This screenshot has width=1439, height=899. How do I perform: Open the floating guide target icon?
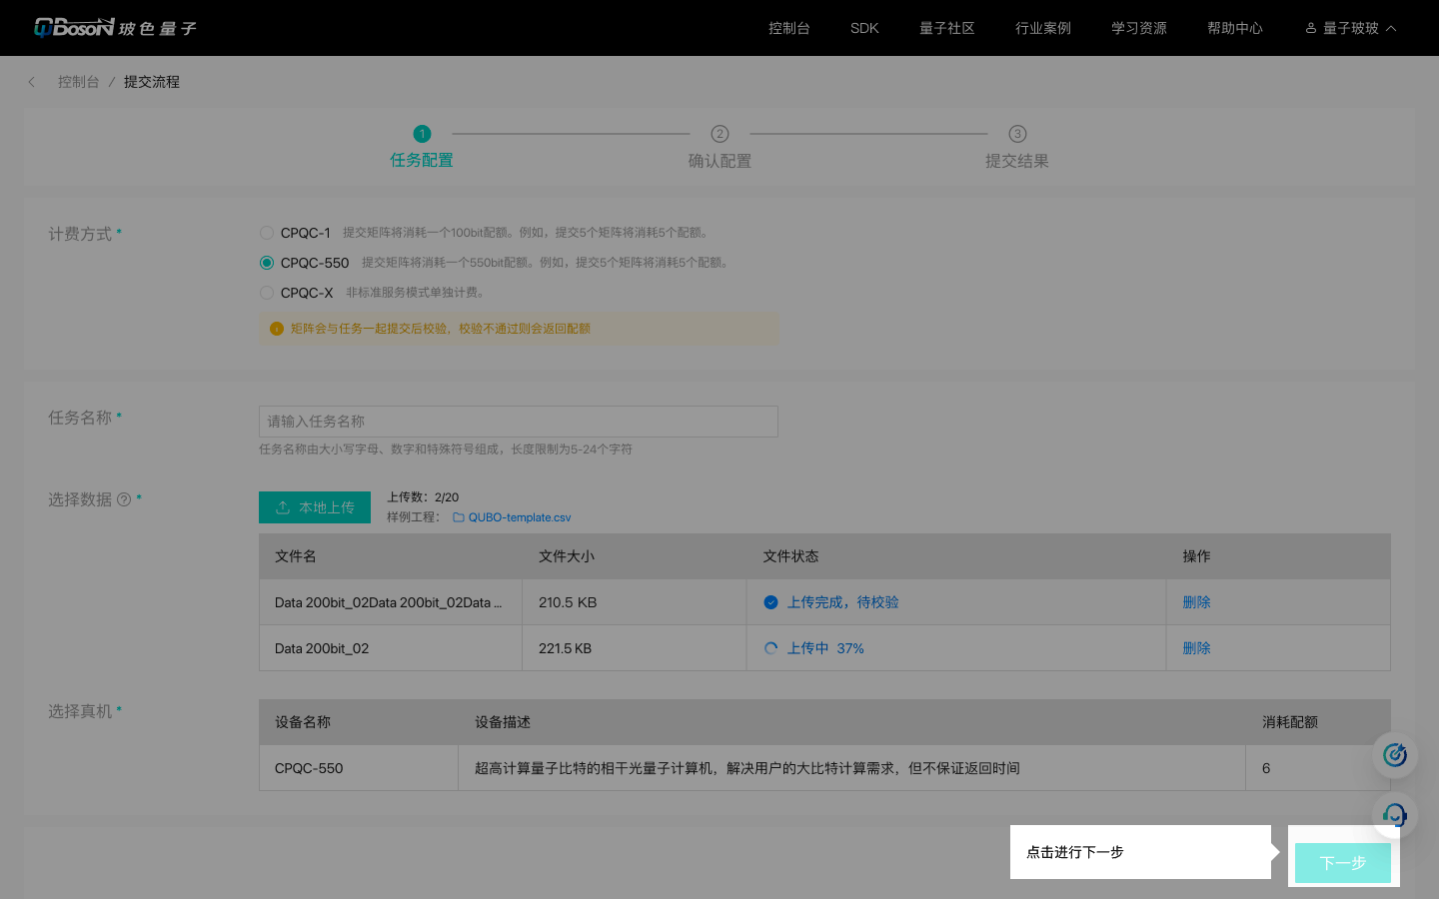1395,755
